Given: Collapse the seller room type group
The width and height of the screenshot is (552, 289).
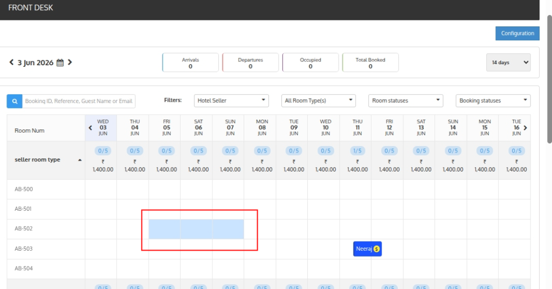Looking at the screenshot, I should (80, 160).
